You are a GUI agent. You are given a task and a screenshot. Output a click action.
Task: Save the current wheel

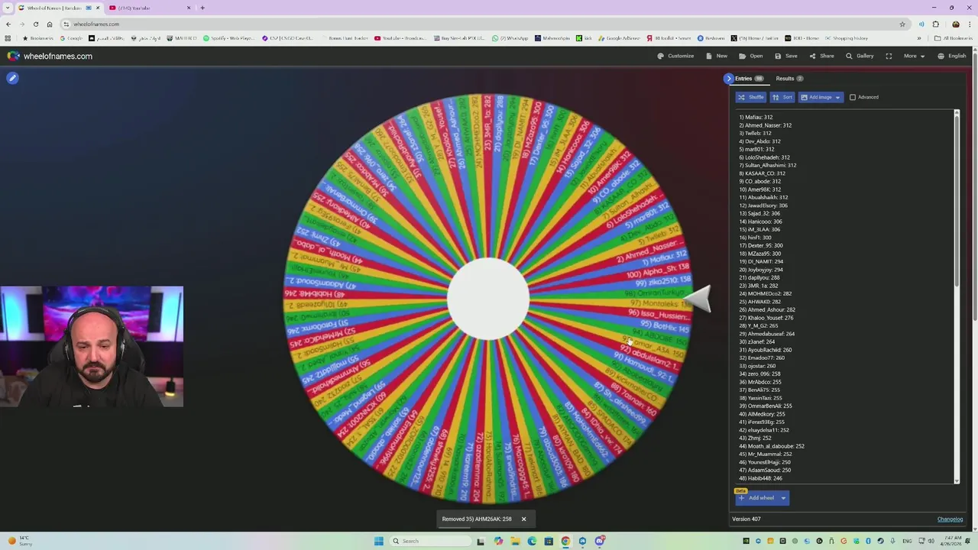pyautogui.click(x=786, y=56)
